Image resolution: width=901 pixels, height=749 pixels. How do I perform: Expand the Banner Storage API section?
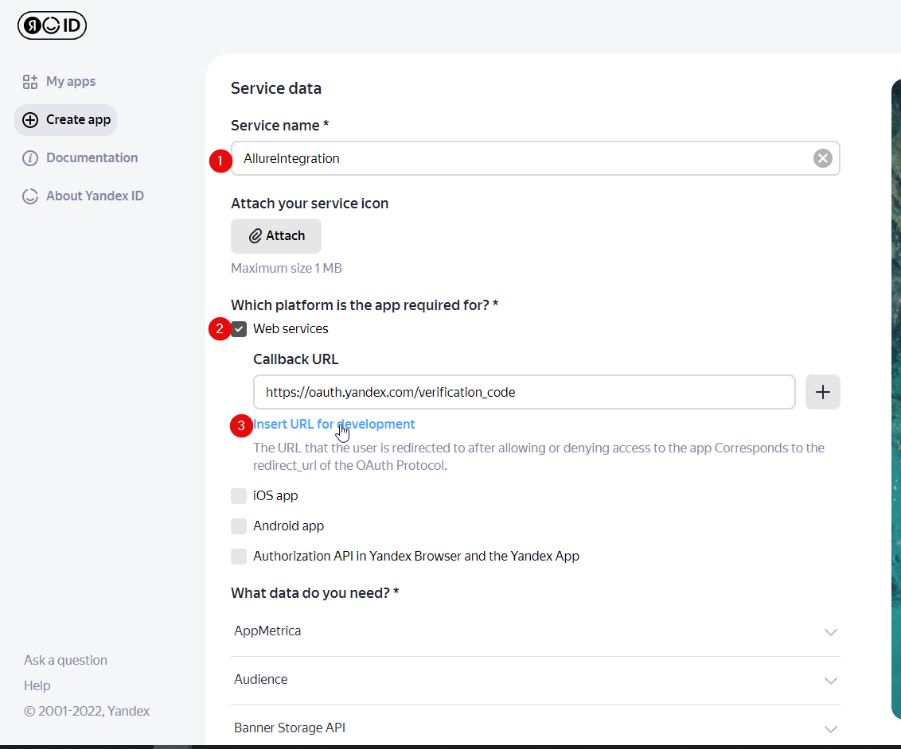[x=831, y=729]
